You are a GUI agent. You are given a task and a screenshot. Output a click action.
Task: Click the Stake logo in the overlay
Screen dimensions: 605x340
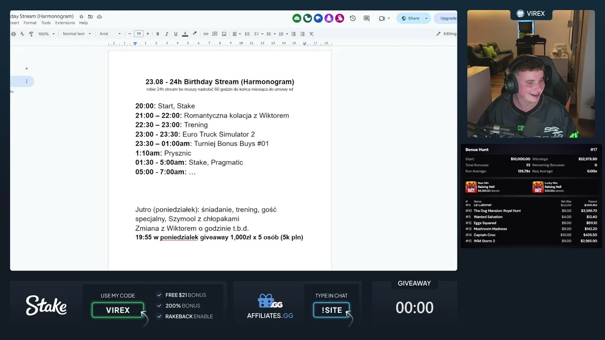pos(46,306)
